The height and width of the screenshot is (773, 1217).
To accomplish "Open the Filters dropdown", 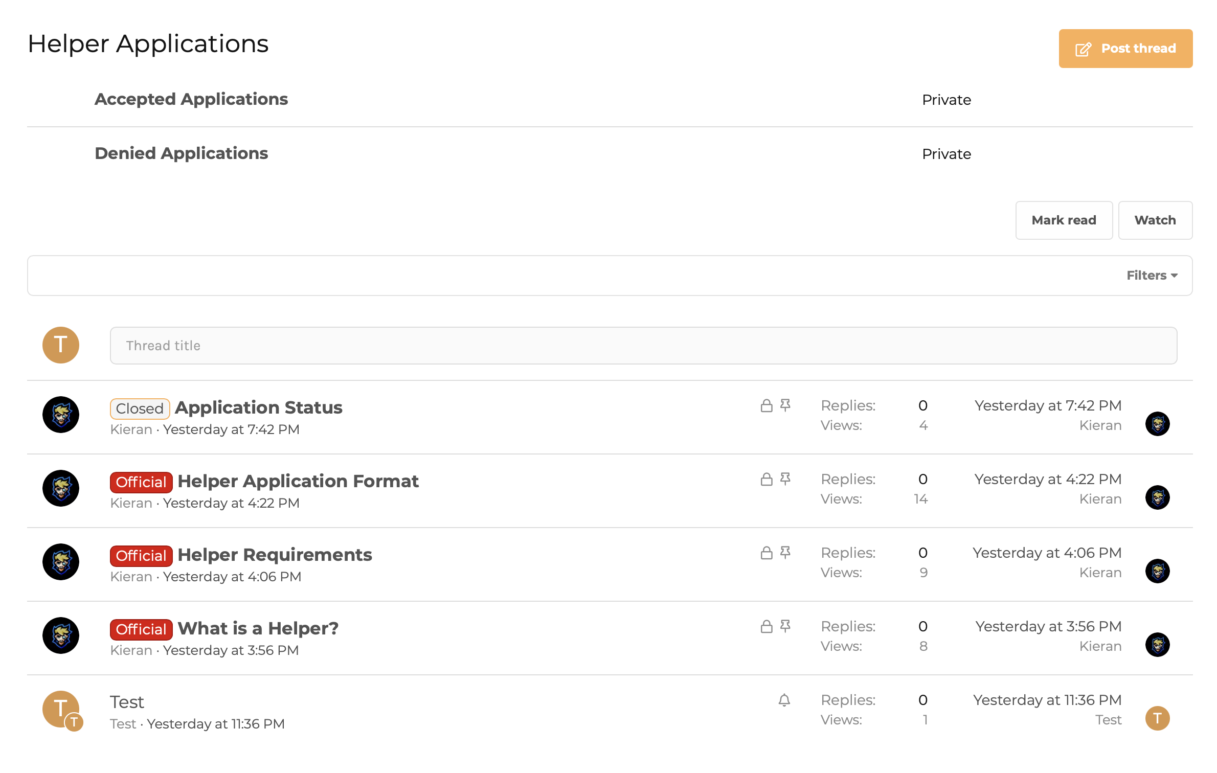I will [1152, 276].
